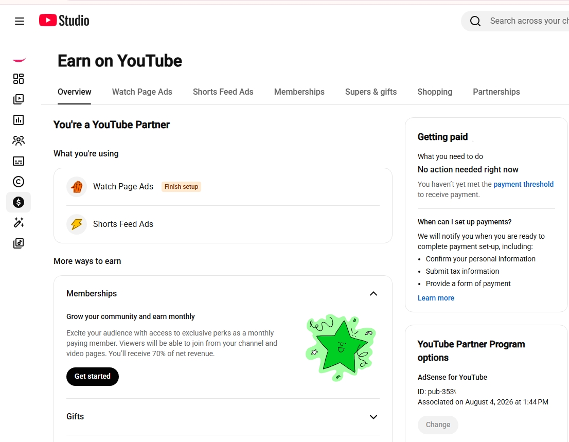Click the green star Memberships illustration
The height and width of the screenshot is (442, 569).
pyautogui.click(x=341, y=347)
